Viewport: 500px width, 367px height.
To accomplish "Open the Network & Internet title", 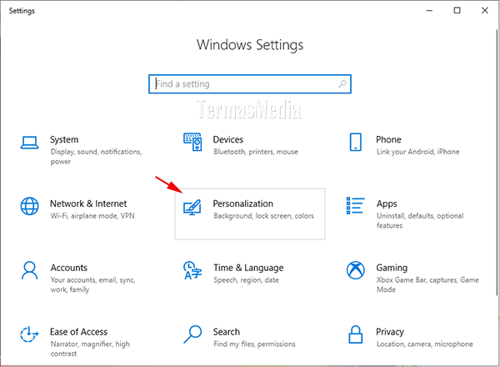I will tap(88, 204).
